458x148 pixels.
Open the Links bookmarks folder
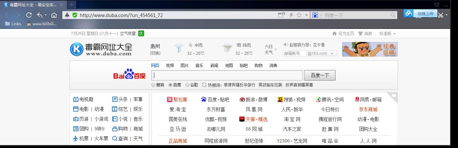click(13, 24)
